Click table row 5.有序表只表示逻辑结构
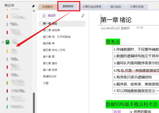The width and height of the screenshot is (159, 113). 136,77
